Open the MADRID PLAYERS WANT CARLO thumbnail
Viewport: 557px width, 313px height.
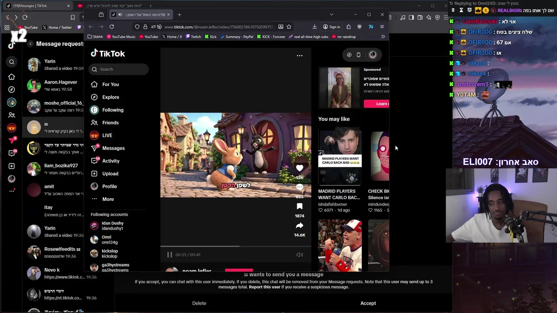pyautogui.click(x=340, y=156)
